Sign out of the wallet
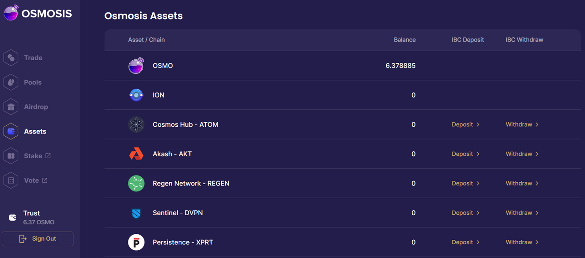Viewport: 585px width, 258px height. 37,239
